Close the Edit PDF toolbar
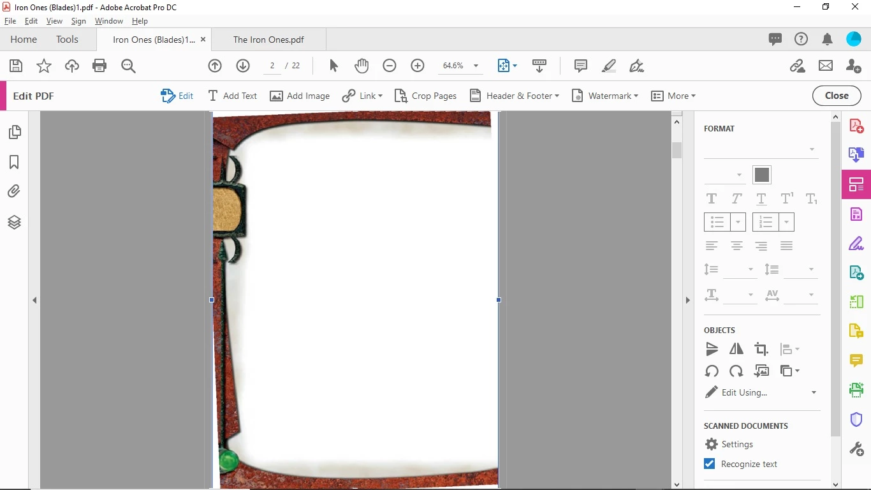 (837, 96)
